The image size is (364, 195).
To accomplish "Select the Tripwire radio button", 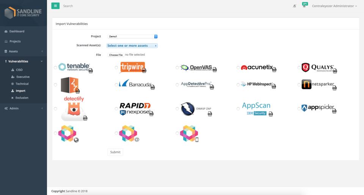I will [x=116, y=68].
